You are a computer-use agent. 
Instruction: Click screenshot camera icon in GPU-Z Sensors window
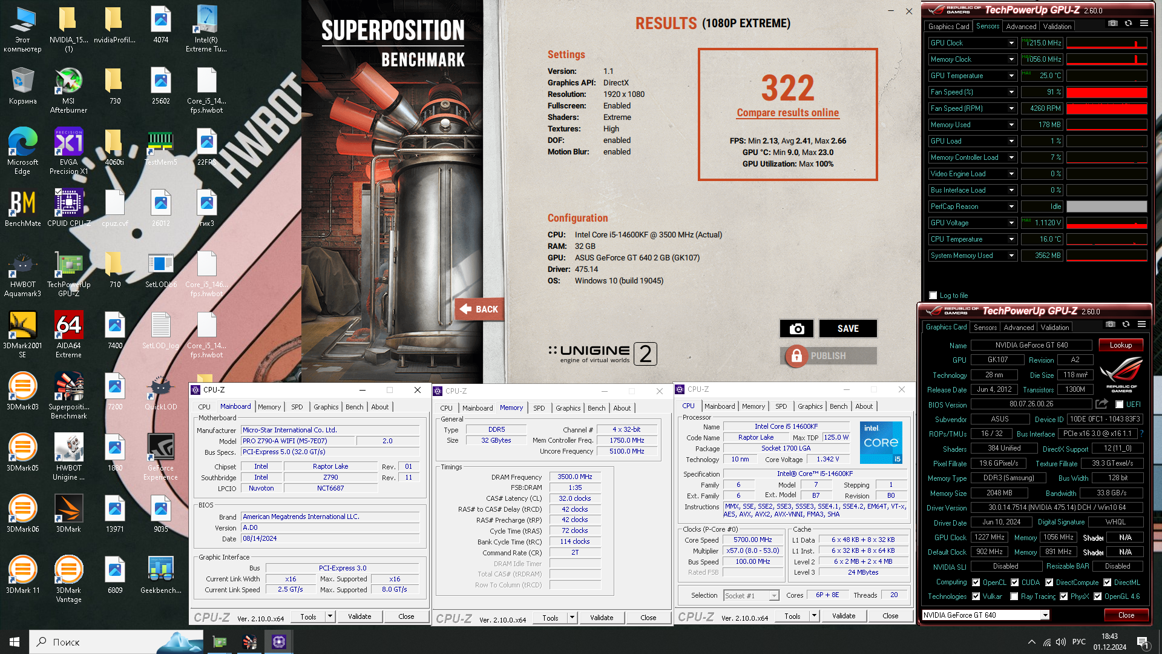1112,24
